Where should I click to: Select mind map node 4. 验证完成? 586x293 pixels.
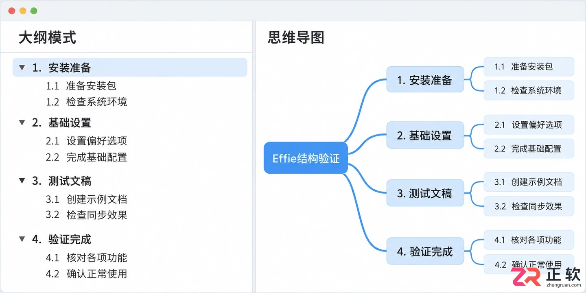[x=425, y=251]
